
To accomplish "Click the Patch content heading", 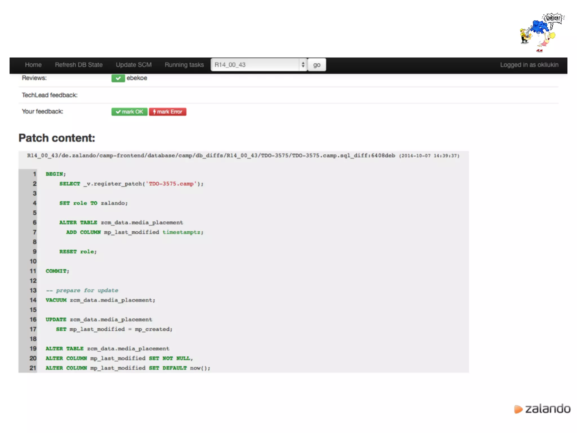I will 57,138.
